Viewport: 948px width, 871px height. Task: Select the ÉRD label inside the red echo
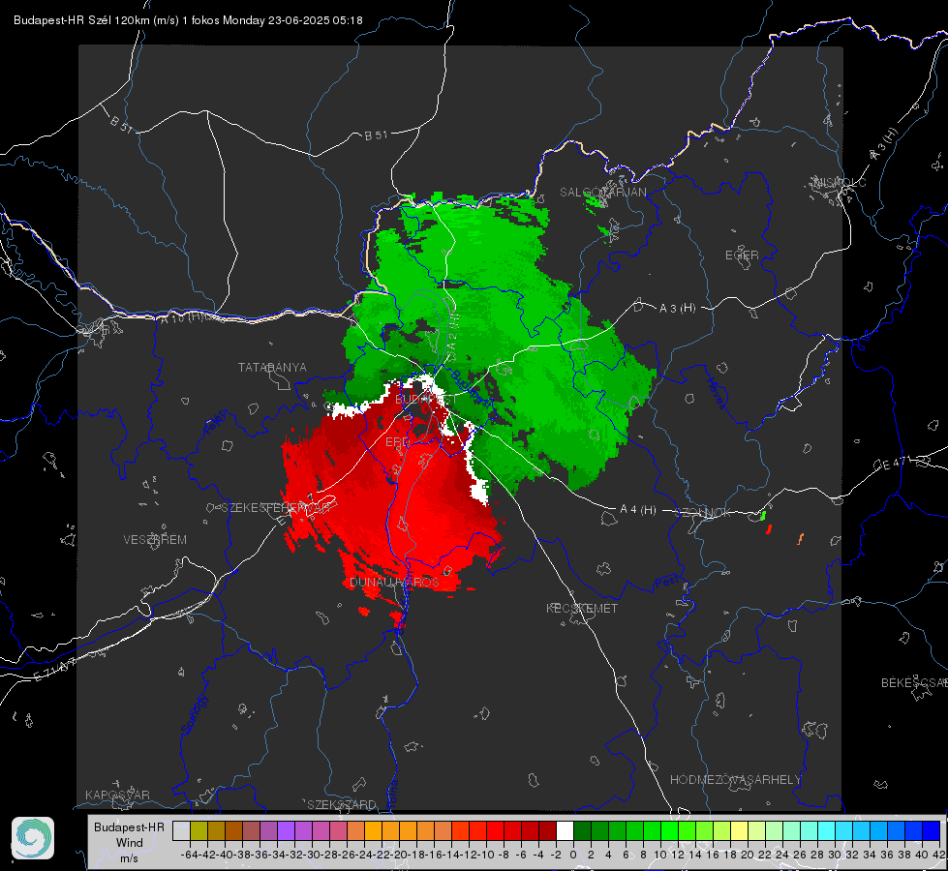coord(397,442)
